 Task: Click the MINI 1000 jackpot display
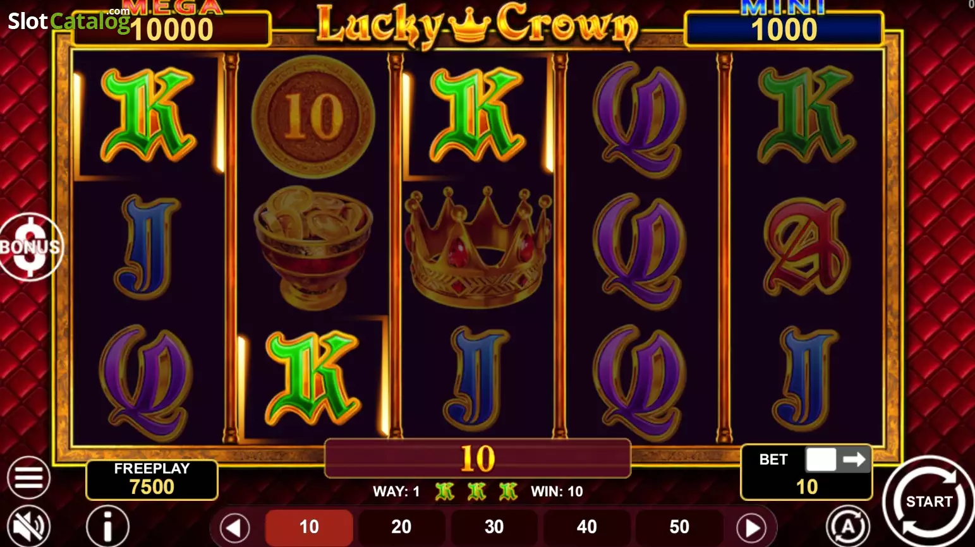[784, 27]
